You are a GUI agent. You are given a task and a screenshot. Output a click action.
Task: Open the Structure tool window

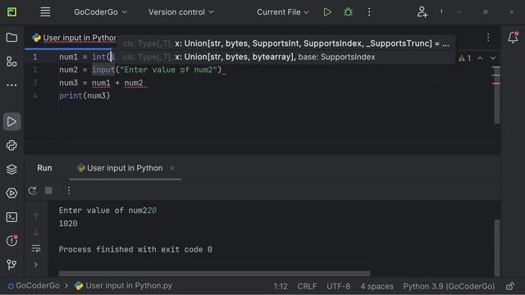(11, 61)
